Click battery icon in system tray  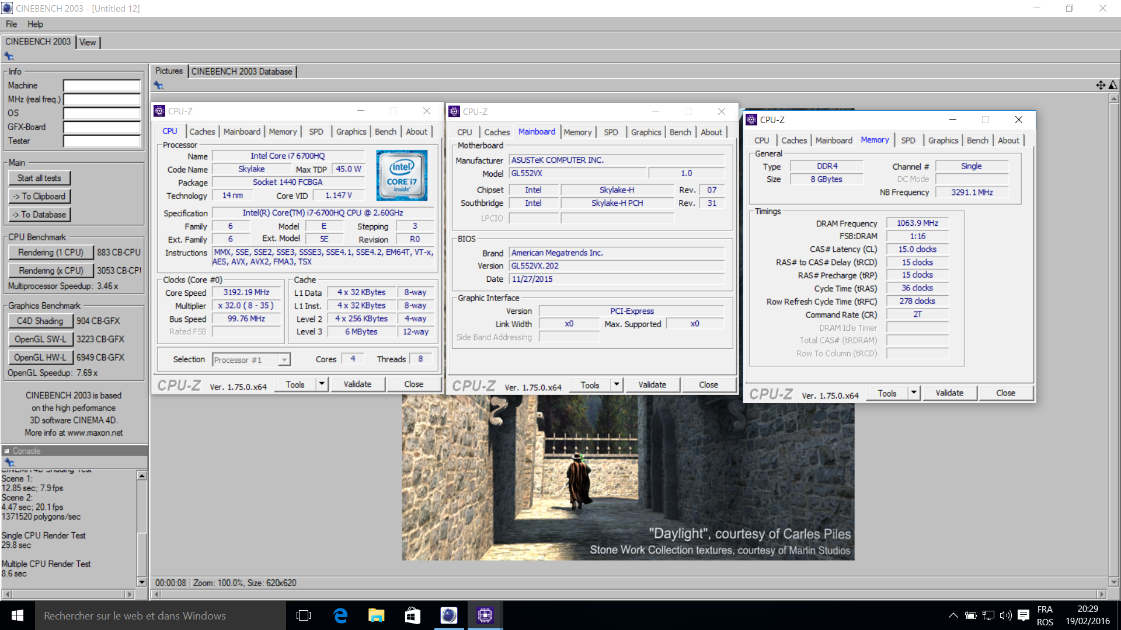tap(971, 615)
